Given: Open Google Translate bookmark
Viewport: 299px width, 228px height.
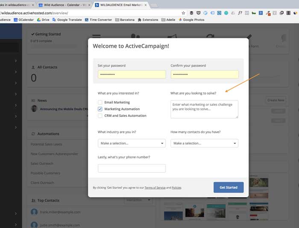Looking at the screenshot, I should click(67, 20).
